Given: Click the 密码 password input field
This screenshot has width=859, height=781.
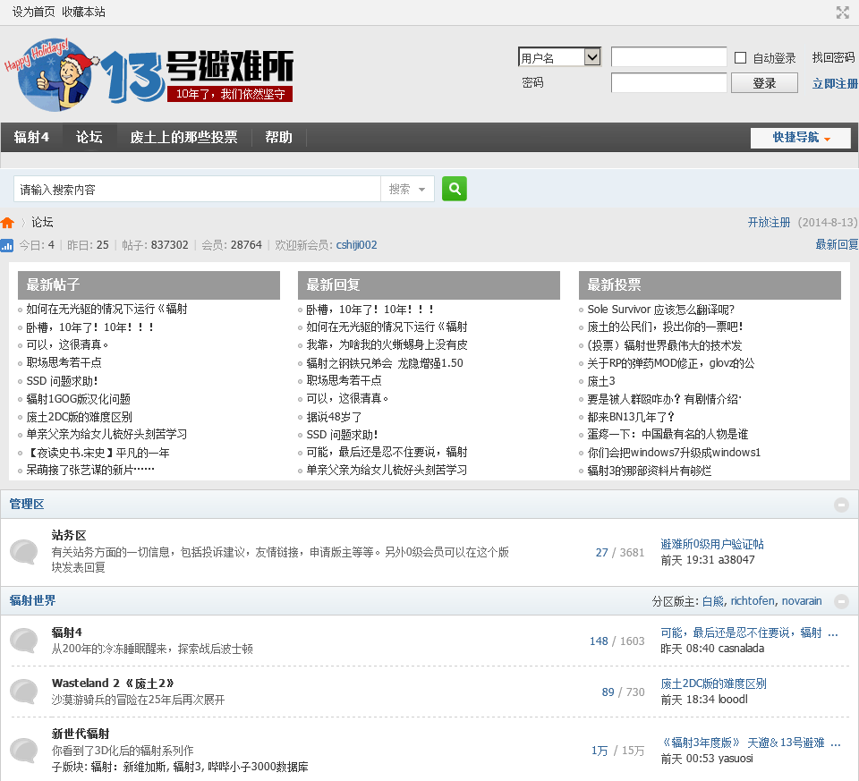Looking at the screenshot, I should 669,83.
